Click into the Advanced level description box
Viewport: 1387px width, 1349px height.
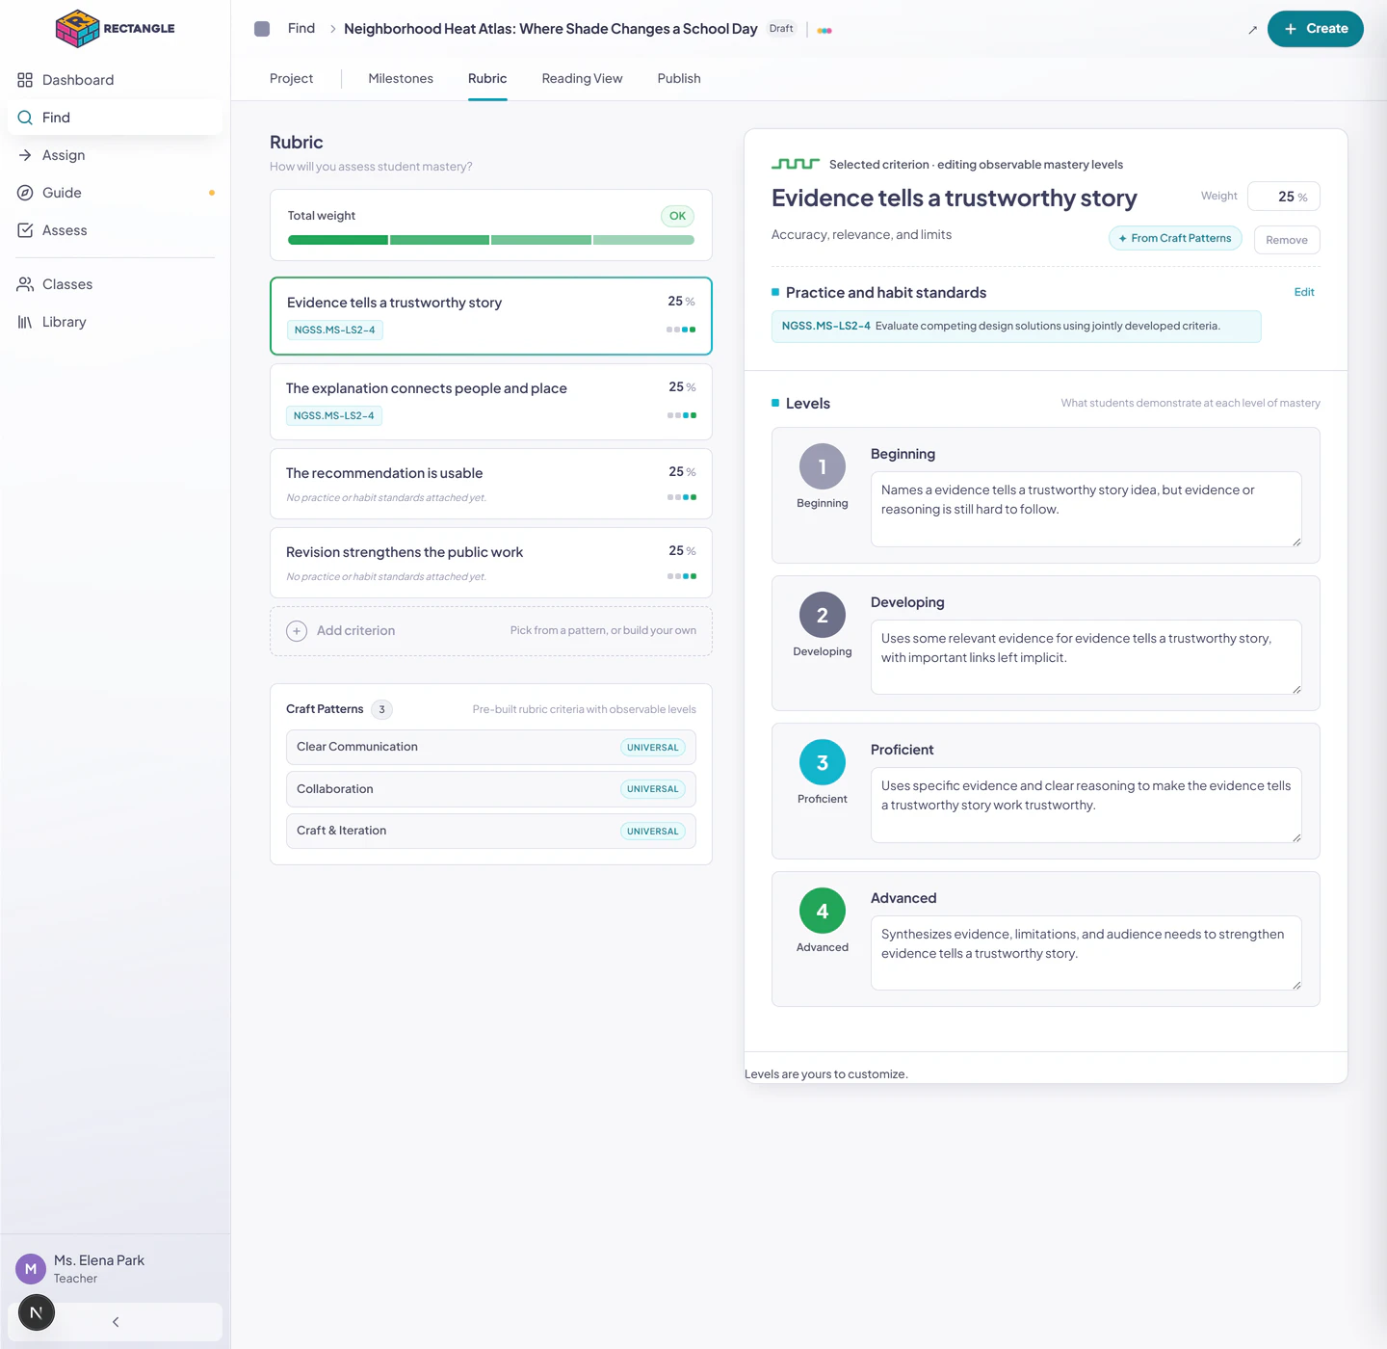pyautogui.click(x=1086, y=953)
